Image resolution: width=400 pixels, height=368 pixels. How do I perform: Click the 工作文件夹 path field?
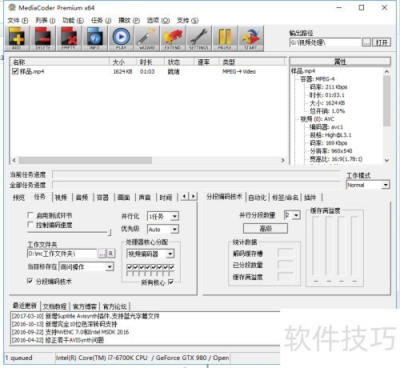tap(62, 254)
